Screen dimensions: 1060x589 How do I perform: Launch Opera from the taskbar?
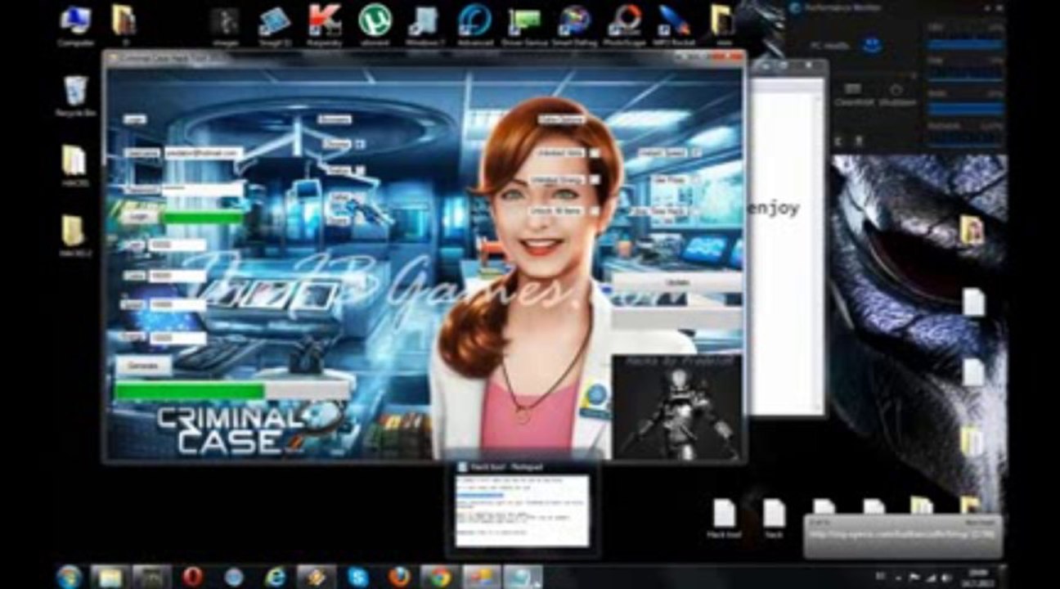(194, 577)
